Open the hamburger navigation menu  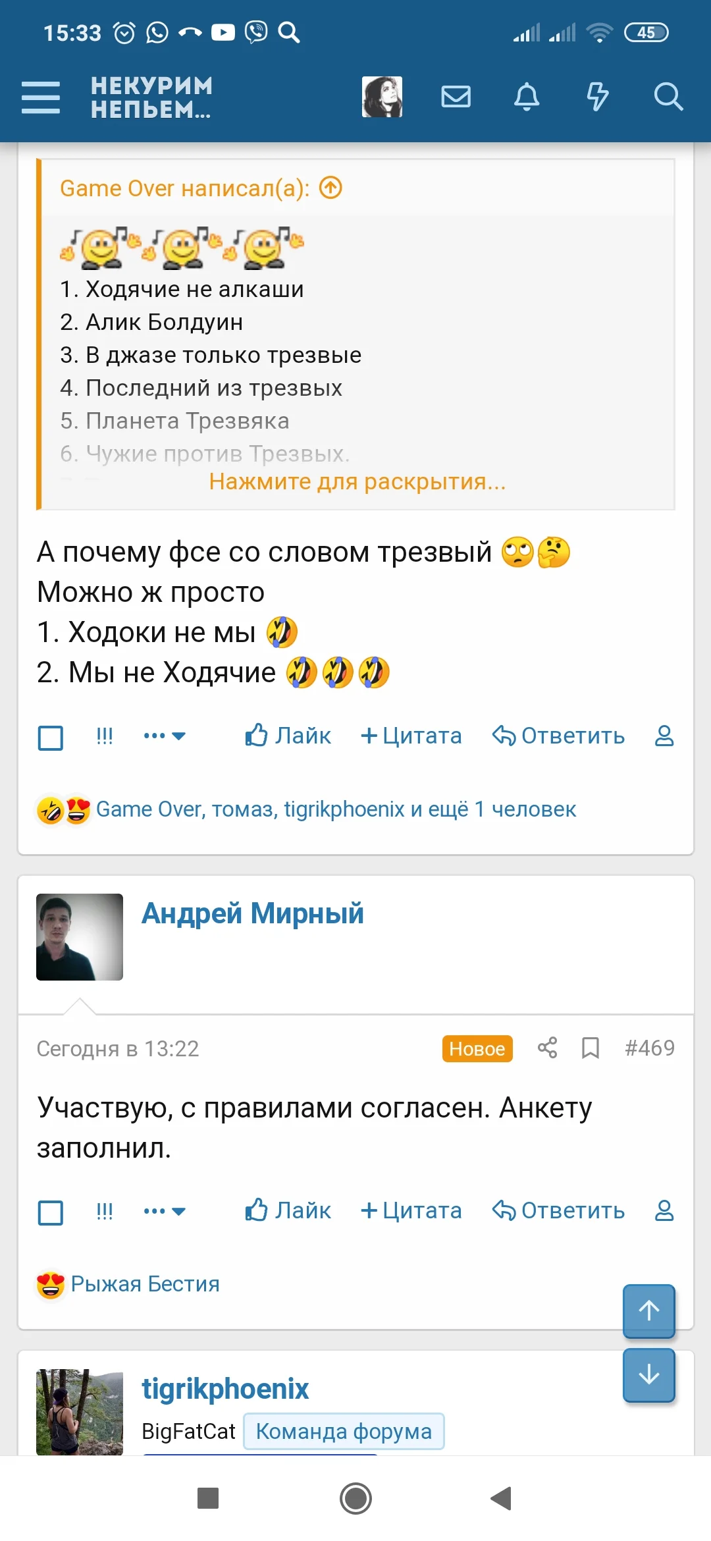(41, 97)
